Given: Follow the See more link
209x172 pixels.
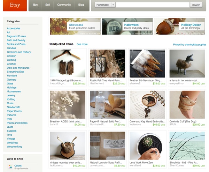Looking at the screenshot, I should click(82, 44).
